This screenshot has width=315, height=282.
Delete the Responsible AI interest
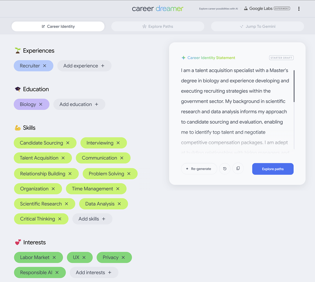coord(57,272)
